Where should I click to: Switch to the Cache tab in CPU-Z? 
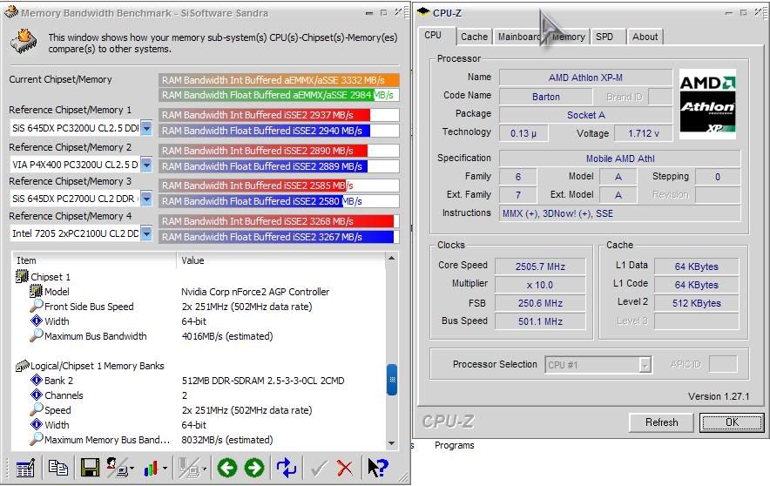coord(474,37)
